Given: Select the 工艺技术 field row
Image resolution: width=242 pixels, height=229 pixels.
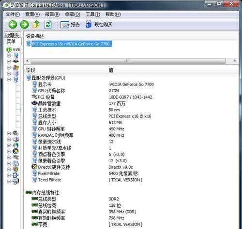Looking at the screenshot, I should (44, 110).
